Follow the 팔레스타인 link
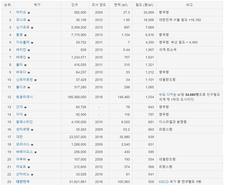This screenshot has height=185, width=225. tap(24, 122)
